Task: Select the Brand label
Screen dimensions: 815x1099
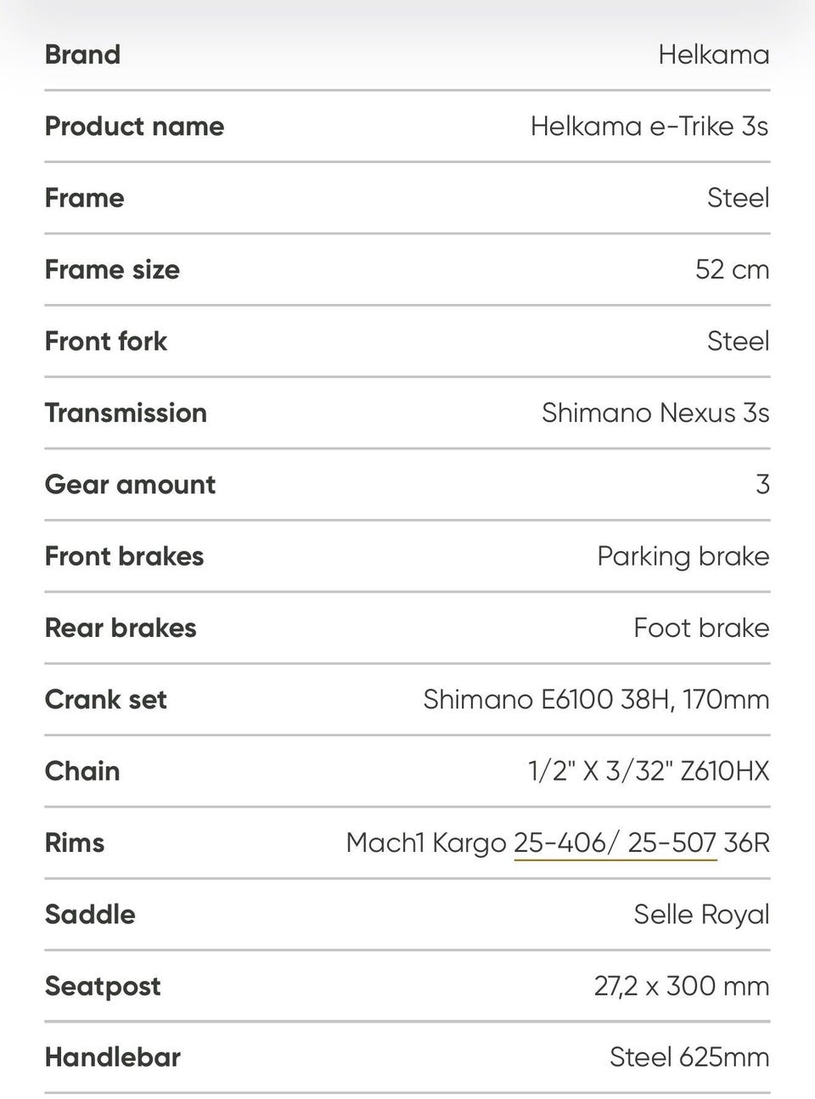Action: point(82,54)
